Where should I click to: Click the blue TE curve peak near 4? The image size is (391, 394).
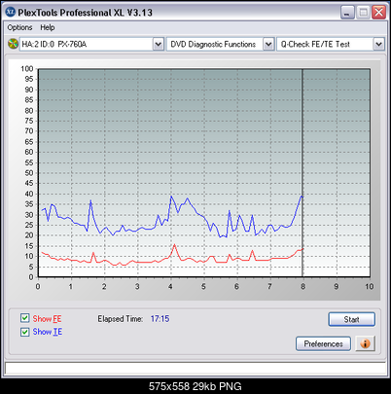tap(171, 197)
